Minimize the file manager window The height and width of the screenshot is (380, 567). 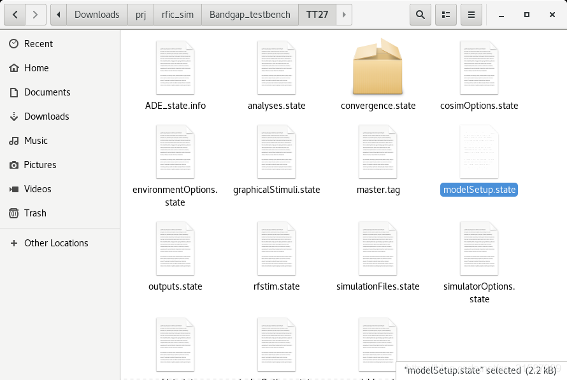point(501,15)
